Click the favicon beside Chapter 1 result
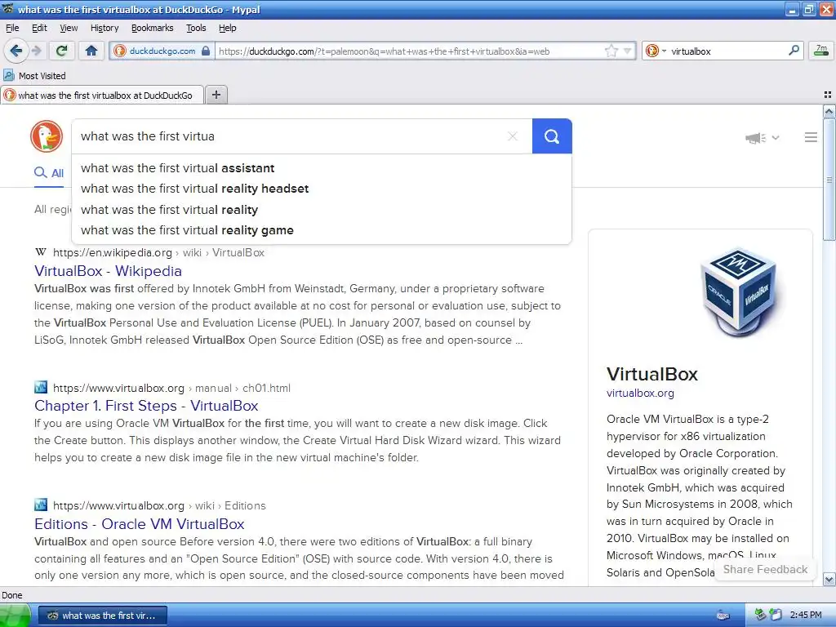Image resolution: width=836 pixels, height=627 pixels. click(x=41, y=387)
